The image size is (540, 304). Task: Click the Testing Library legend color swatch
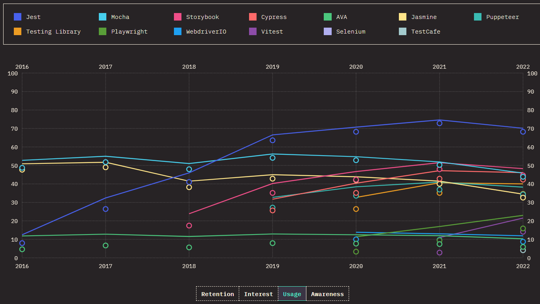17,32
